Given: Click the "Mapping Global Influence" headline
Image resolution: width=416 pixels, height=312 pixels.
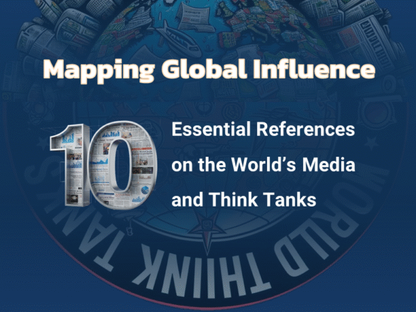Looking at the screenshot, I should pos(209,70).
